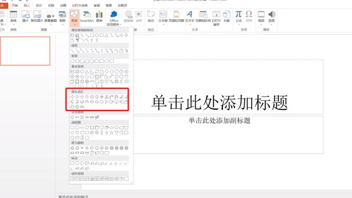352x198 pixels.
Task: Switch to the 审阅 Review tab
Action: 97,5
